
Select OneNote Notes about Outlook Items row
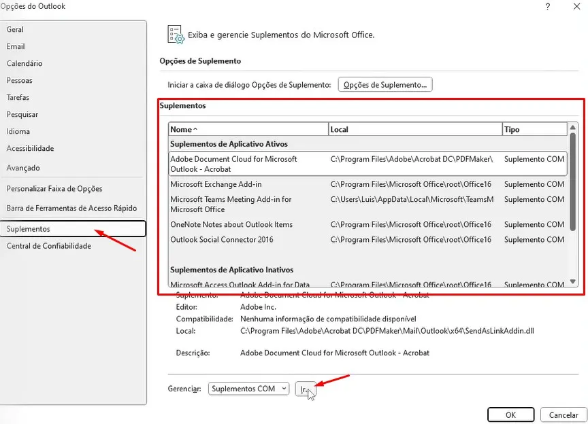368,224
